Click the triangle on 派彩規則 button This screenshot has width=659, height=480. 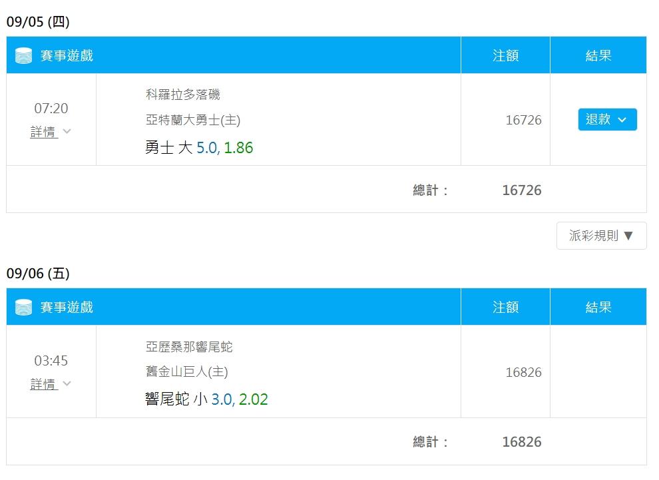[628, 236]
